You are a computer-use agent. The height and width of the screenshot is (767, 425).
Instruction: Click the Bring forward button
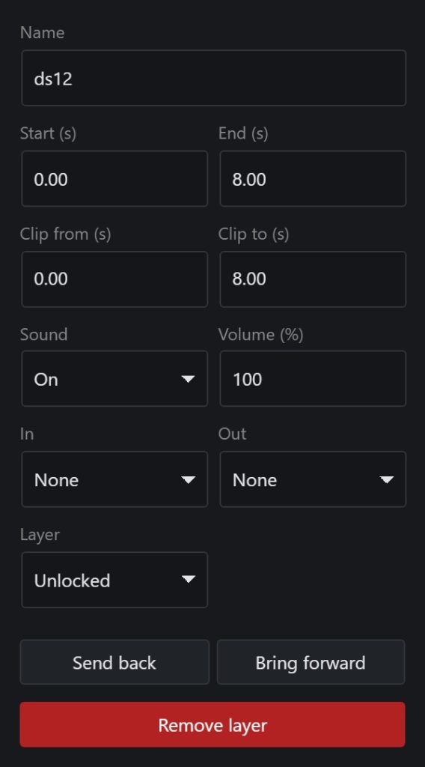click(x=311, y=662)
